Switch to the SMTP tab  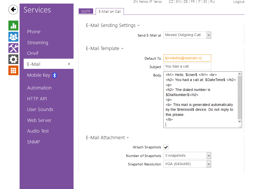(x=86, y=11)
